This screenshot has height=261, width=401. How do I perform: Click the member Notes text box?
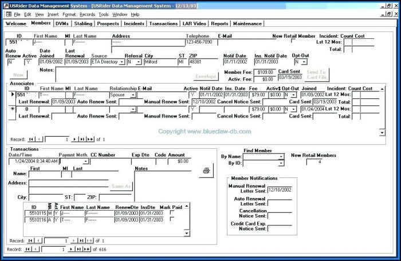point(123,74)
